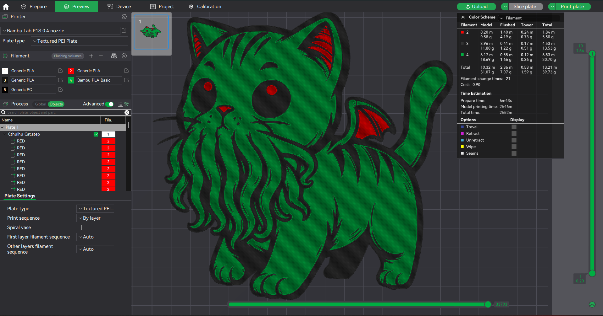
Task: Click the search magnifier icon
Action: (x=3, y=112)
